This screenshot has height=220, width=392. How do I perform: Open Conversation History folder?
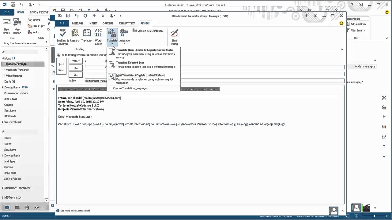point(16,93)
